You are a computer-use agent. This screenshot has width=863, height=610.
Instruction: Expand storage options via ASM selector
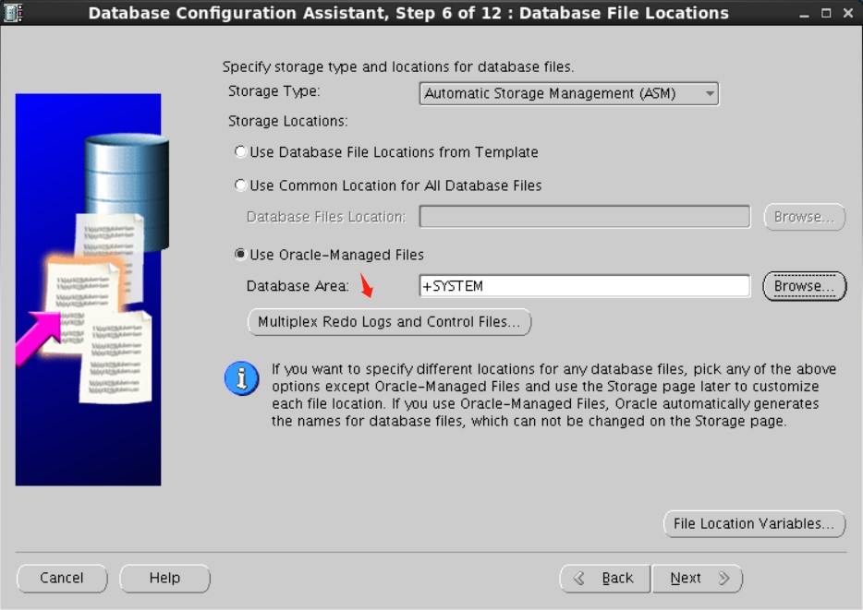pos(568,93)
